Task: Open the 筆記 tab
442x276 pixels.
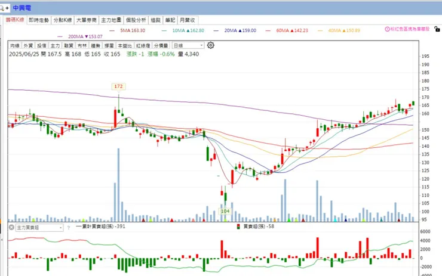Action: pyautogui.click(x=170, y=20)
